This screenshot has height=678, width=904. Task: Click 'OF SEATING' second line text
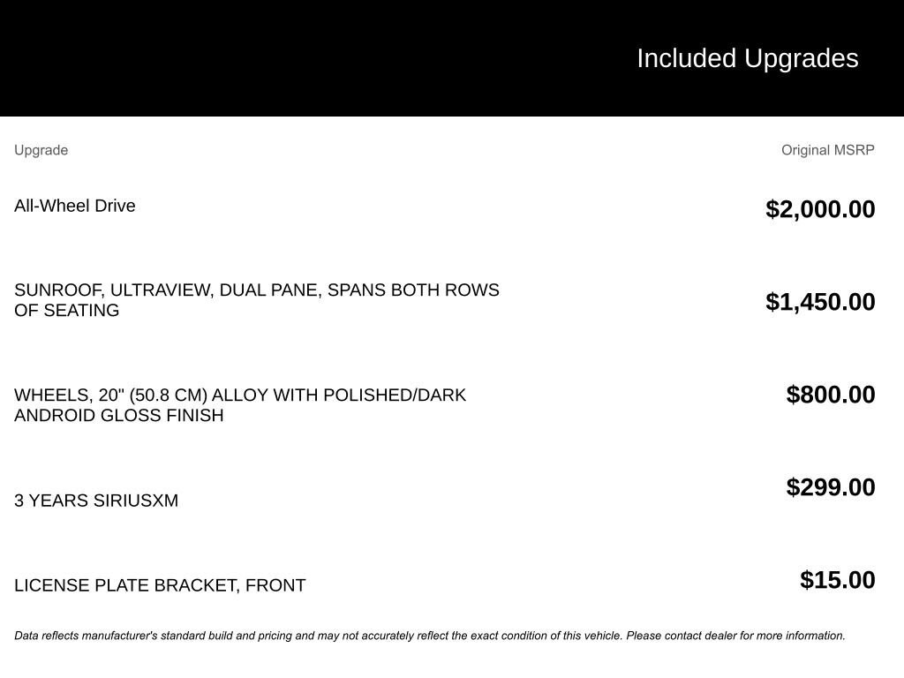pyautogui.click(x=67, y=310)
